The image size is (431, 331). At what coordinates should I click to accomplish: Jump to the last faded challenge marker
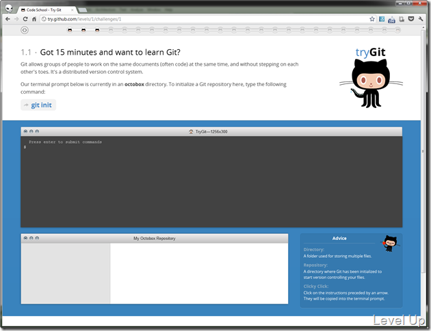tap(397, 30)
